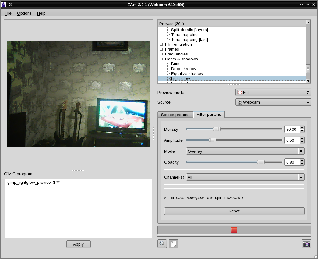Click the 1:1 zoom magnifier button
Image resolution: width=318 pixels, height=259 pixels.
click(x=162, y=244)
